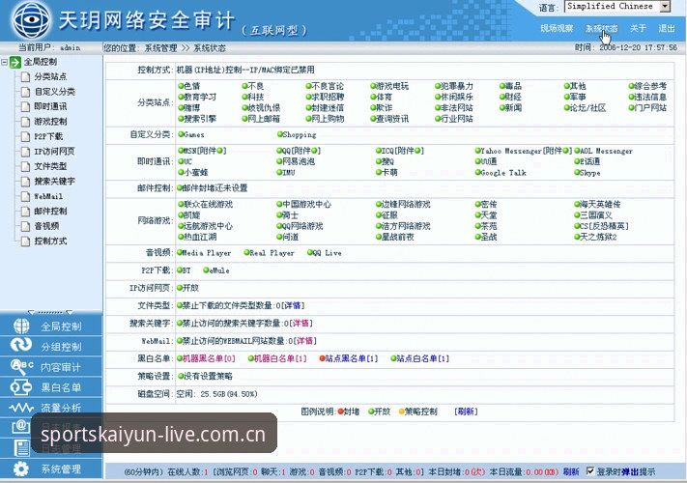The width and height of the screenshot is (687, 483).
Task: Click Real Player entry
Action: (272, 253)
